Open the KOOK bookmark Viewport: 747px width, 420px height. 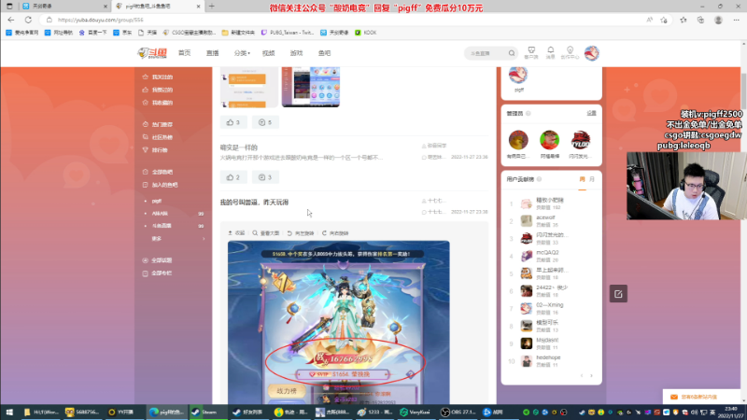[x=366, y=33]
